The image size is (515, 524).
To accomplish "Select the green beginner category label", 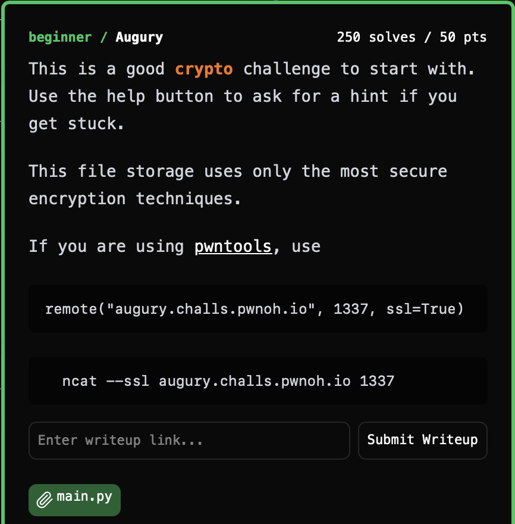I will pyautogui.click(x=60, y=38).
